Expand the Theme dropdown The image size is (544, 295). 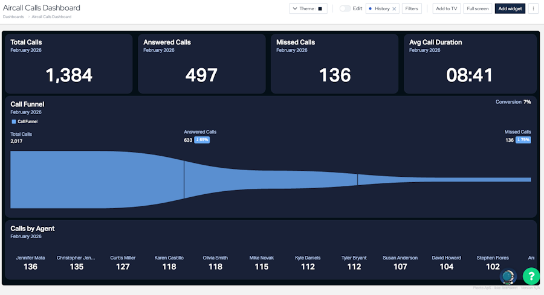click(308, 8)
